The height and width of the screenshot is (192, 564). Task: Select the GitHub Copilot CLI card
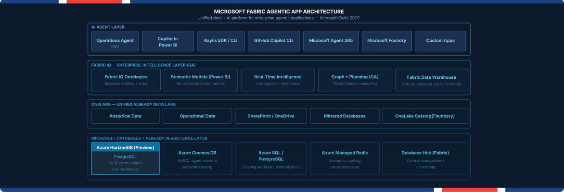pos(274,41)
